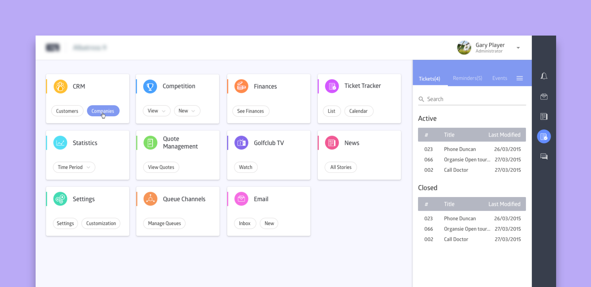Click the Competition trophy icon

[150, 86]
